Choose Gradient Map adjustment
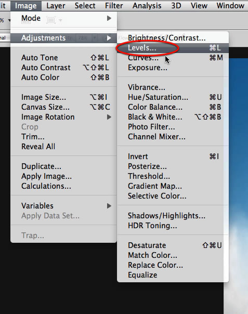Viewport: 248px width, 314px height. [173, 186]
